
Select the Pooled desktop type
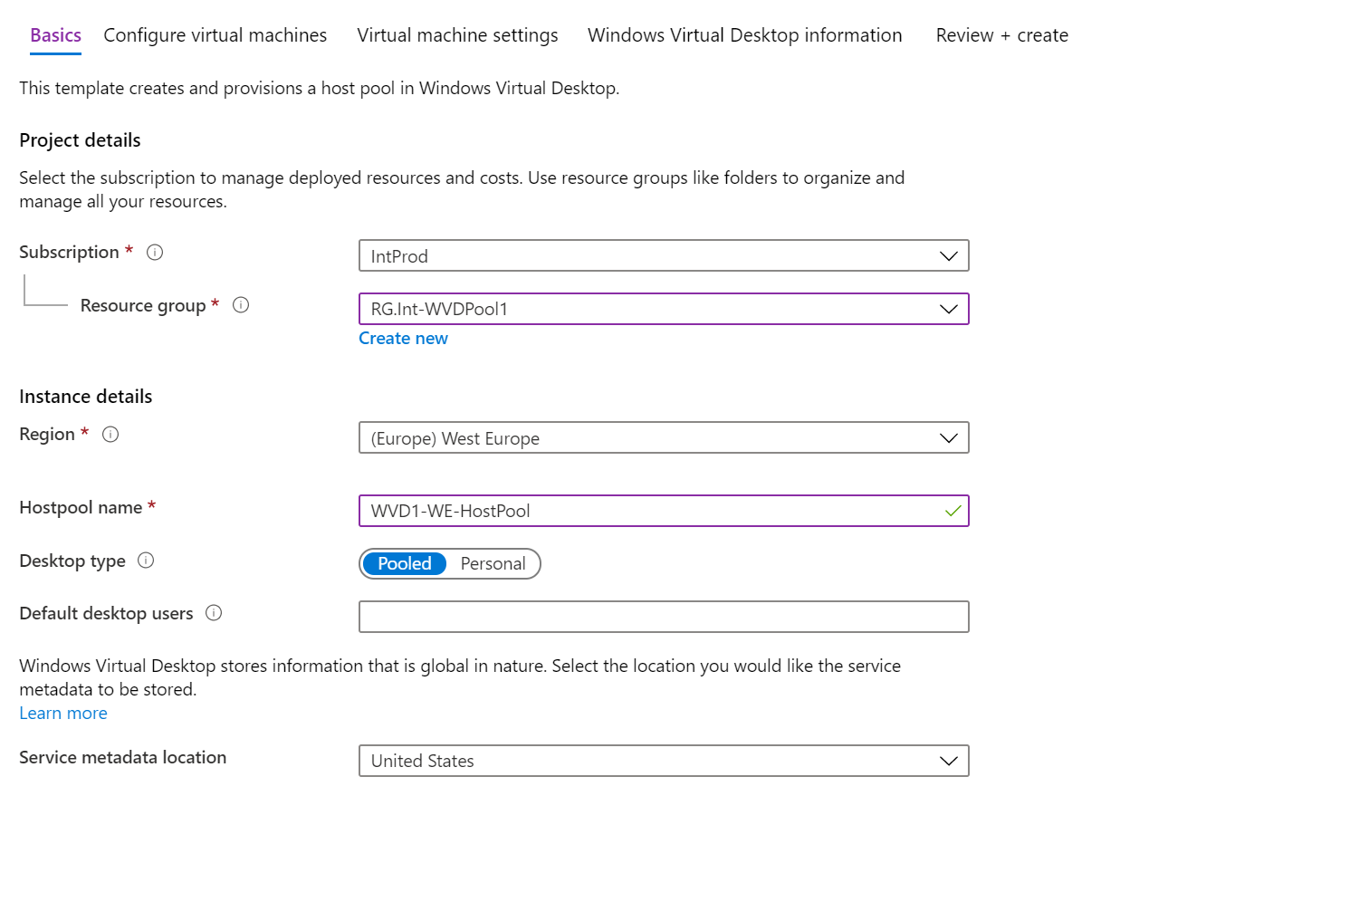coord(405,563)
